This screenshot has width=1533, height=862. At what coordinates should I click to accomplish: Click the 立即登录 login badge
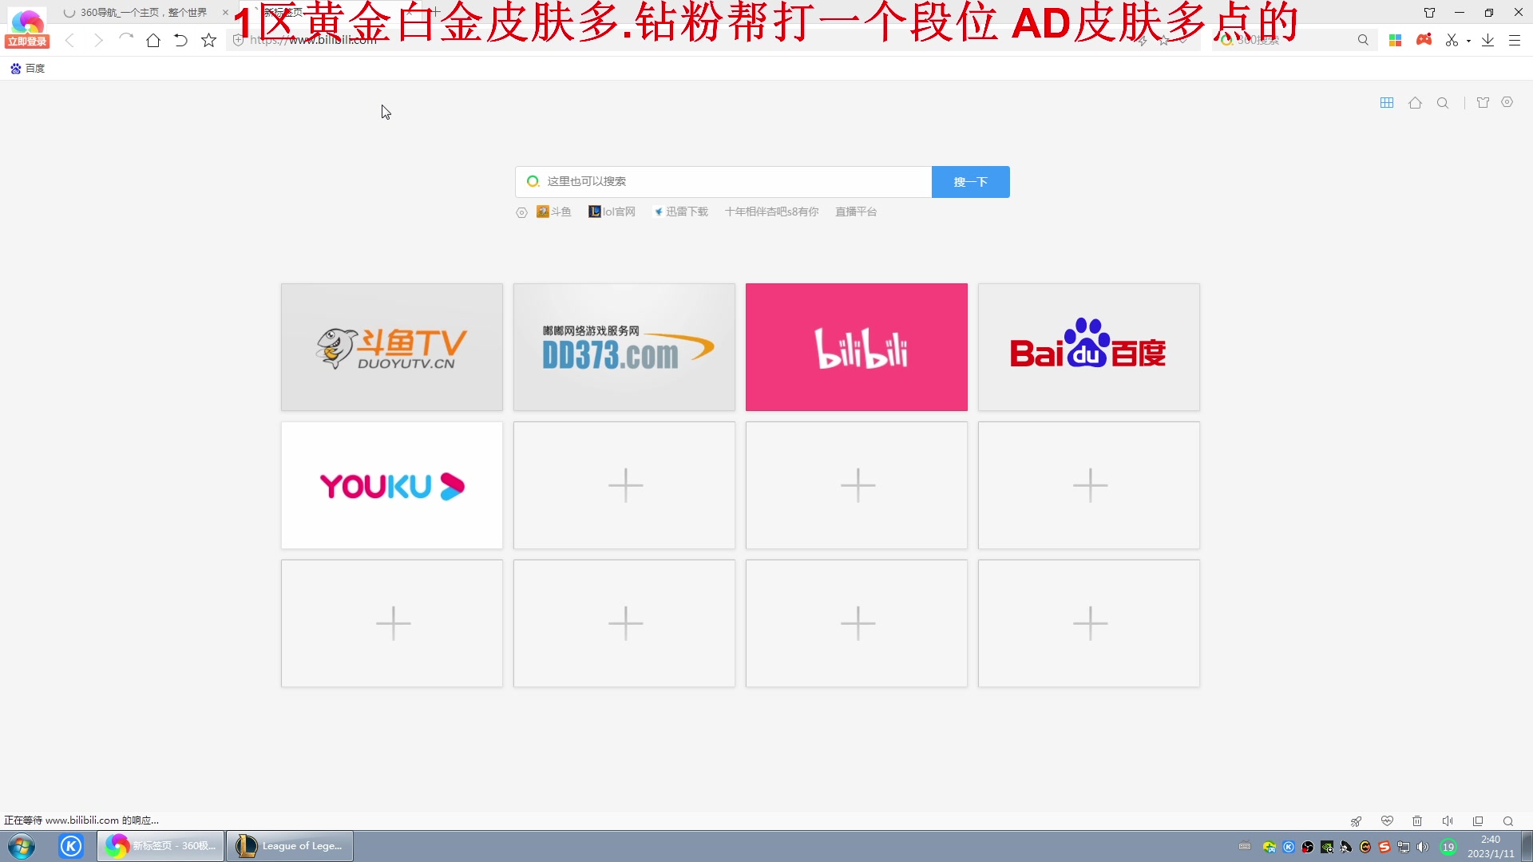(27, 42)
